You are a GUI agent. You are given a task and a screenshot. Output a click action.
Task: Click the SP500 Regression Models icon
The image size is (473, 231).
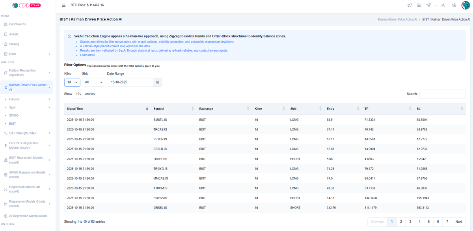(x=6, y=175)
